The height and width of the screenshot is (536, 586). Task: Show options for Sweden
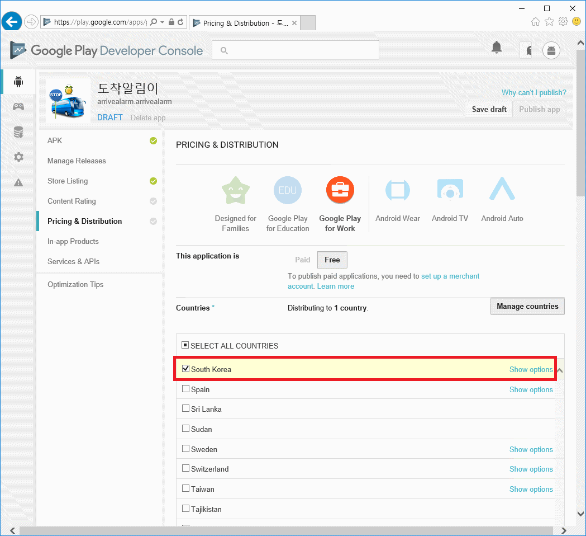pos(531,449)
